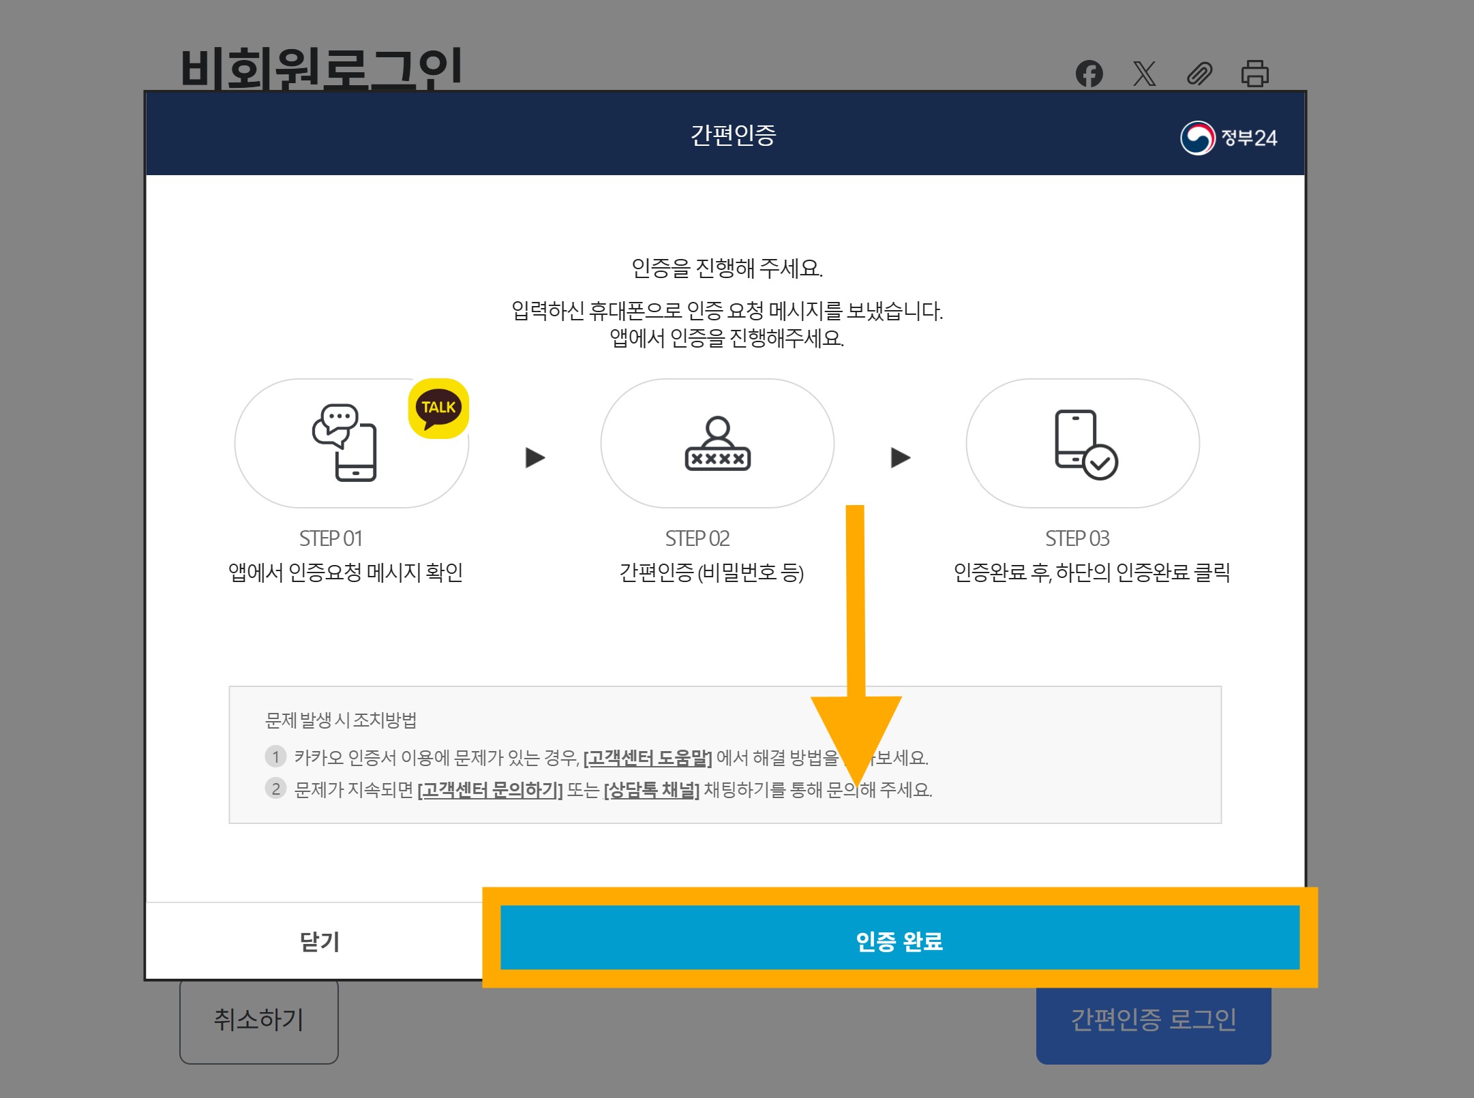
Task: Click the STEP 03 description text
Action: point(1091,573)
